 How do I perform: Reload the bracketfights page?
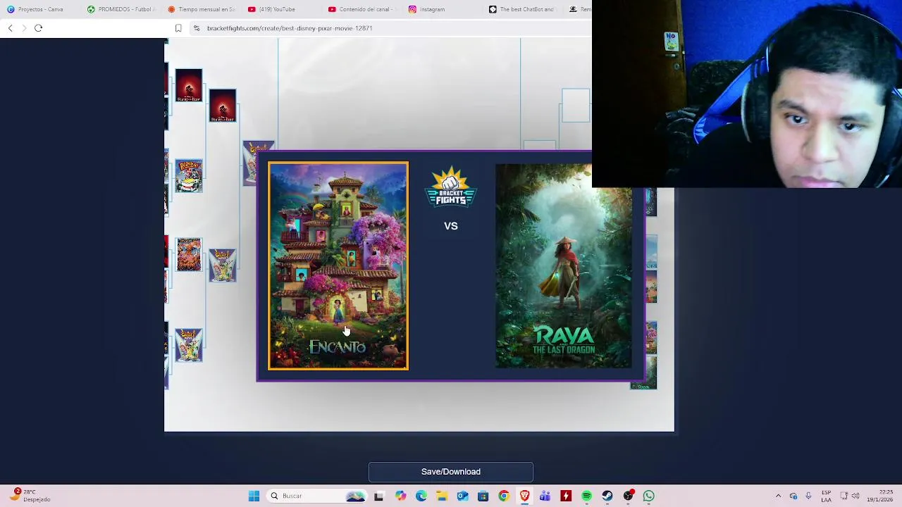pyautogui.click(x=38, y=28)
